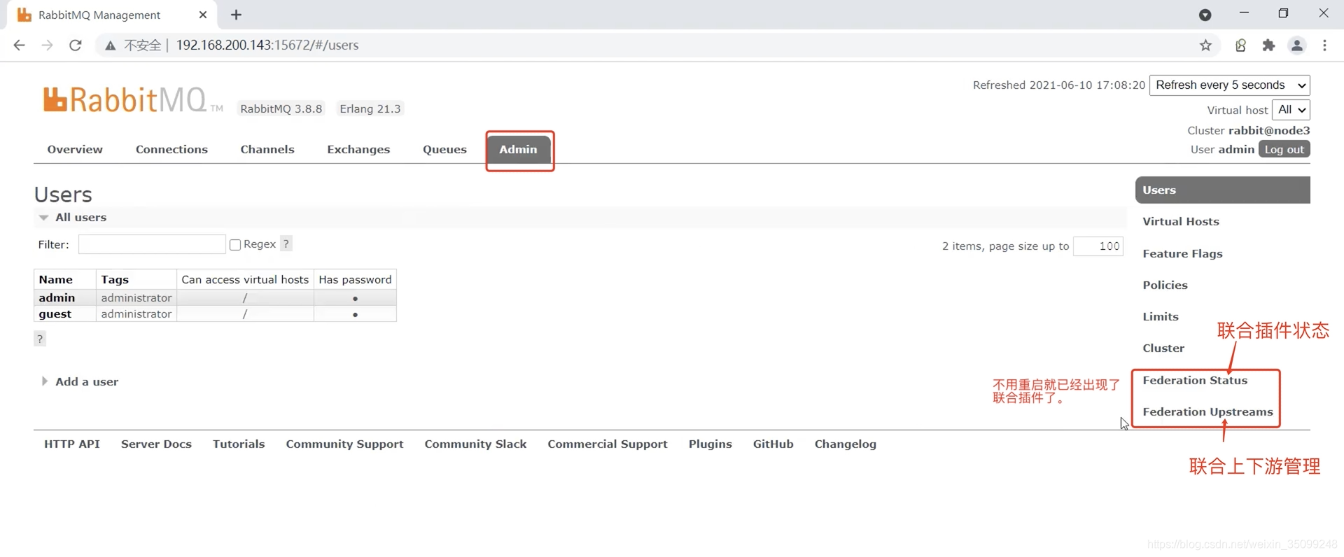The height and width of the screenshot is (557, 1344).
Task: Open Federation Status in the sidebar
Action: coord(1195,380)
